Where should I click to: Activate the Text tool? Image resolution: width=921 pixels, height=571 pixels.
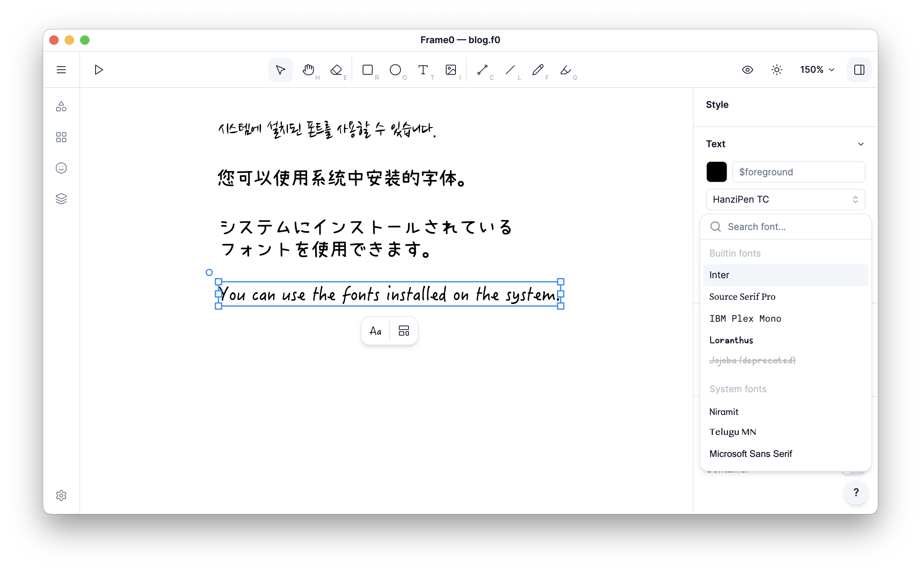point(423,70)
